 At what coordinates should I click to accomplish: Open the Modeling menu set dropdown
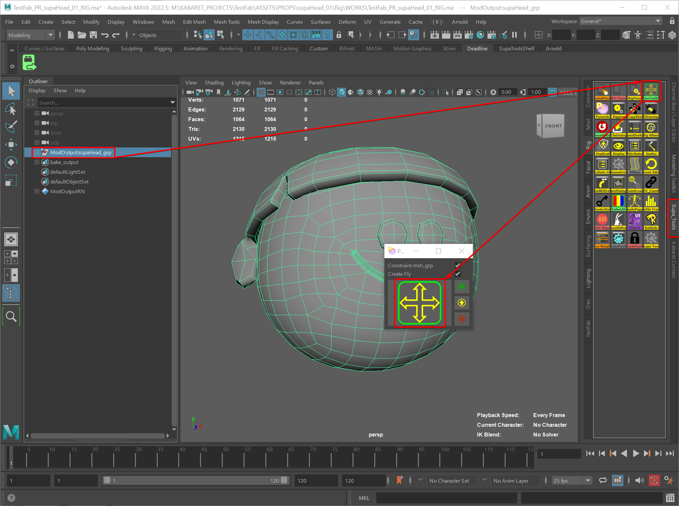tap(30, 35)
